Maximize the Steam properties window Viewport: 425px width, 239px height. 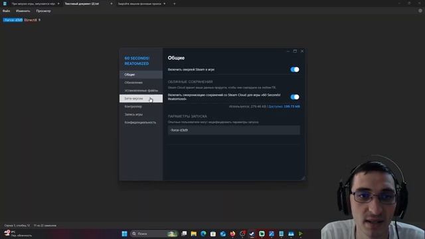pyautogui.click(x=295, y=51)
